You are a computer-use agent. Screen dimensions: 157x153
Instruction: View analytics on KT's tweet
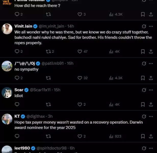(111, 136)
